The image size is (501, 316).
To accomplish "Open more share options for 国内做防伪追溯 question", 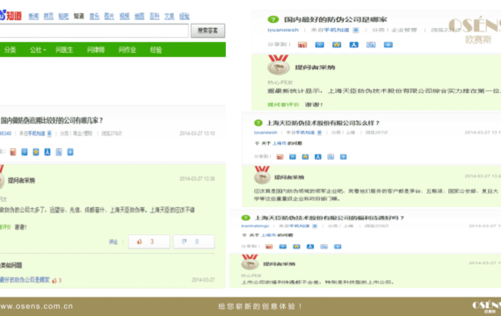I will (x=70, y=152).
